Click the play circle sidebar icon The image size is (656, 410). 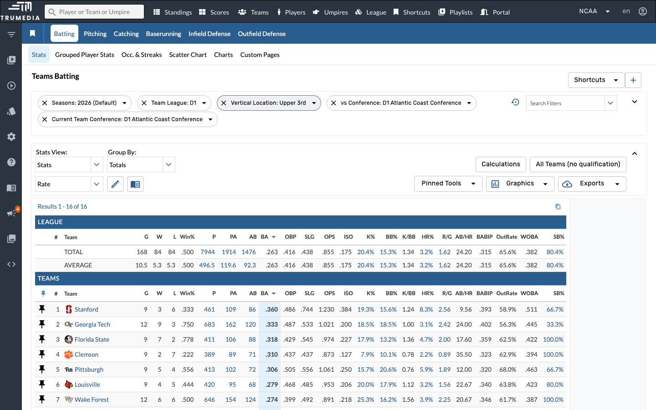pos(11,86)
